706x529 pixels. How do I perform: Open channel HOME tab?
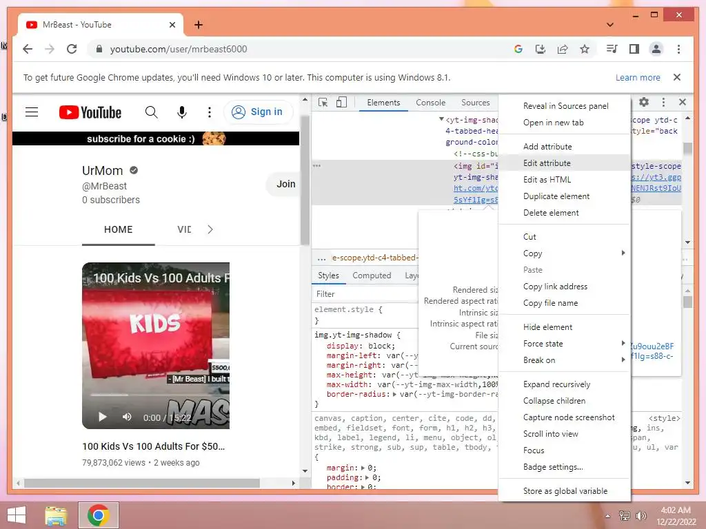[x=119, y=229]
